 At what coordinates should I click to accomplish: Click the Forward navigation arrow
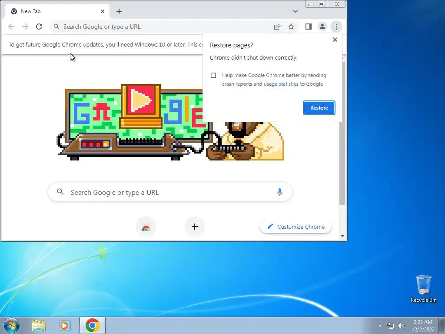pos(25,27)
